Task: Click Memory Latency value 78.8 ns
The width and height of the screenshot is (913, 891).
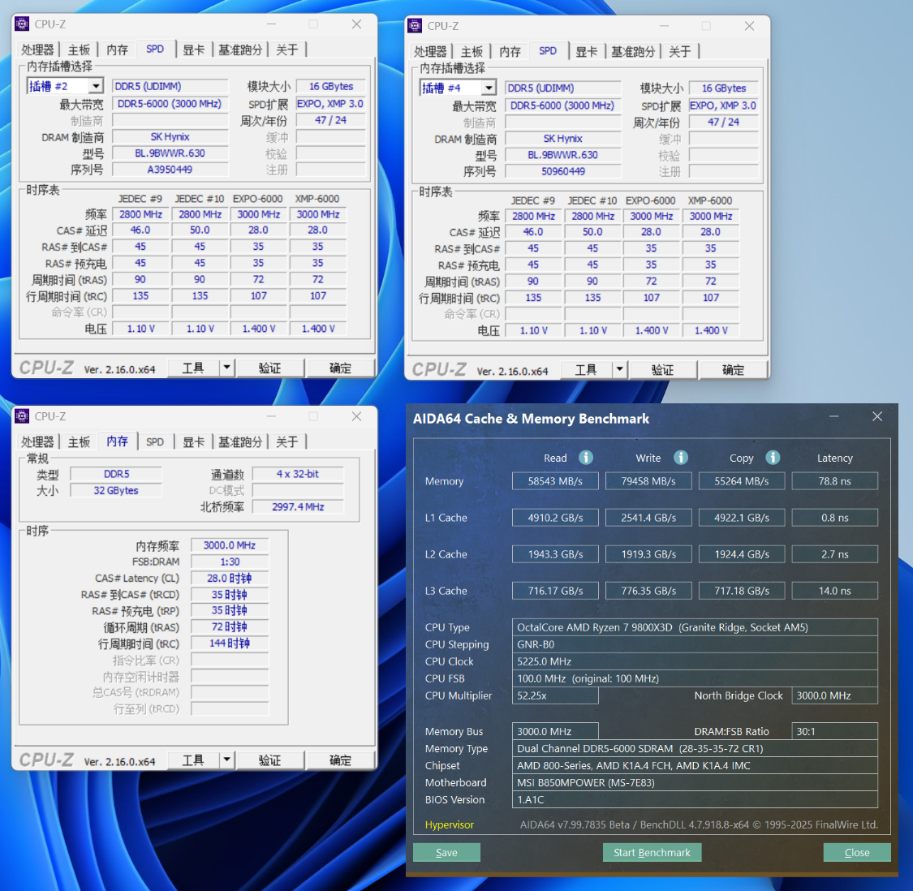Action: point(835,481)
